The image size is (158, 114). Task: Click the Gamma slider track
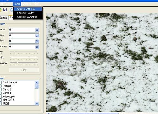tap(24, 63)
